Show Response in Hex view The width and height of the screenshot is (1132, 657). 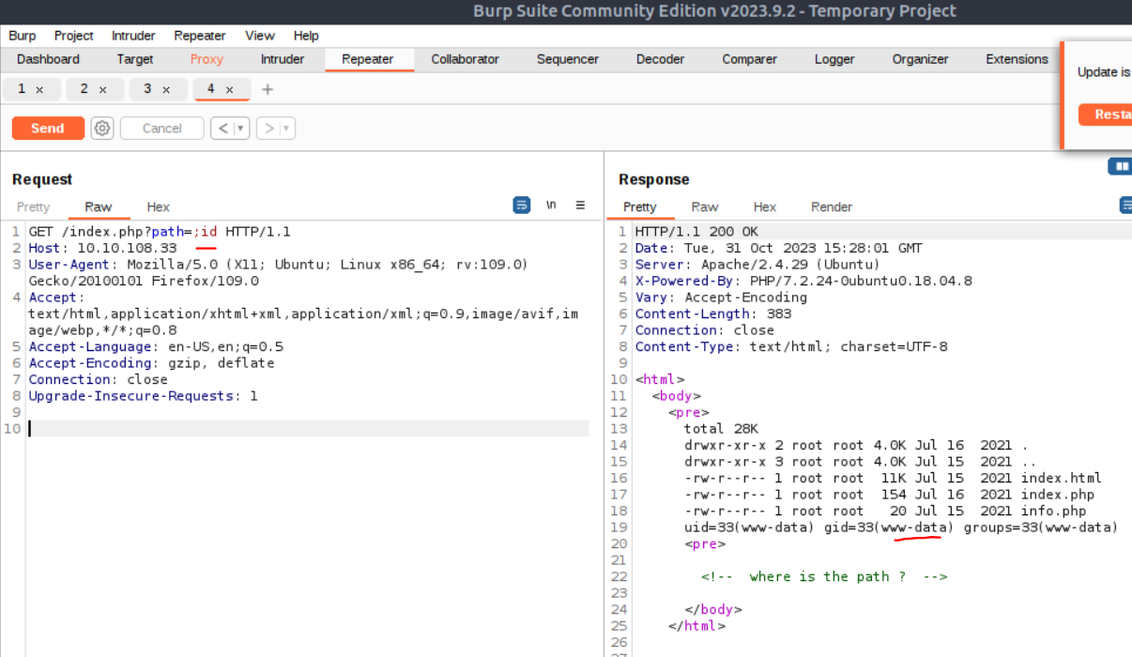coord(765,206)
